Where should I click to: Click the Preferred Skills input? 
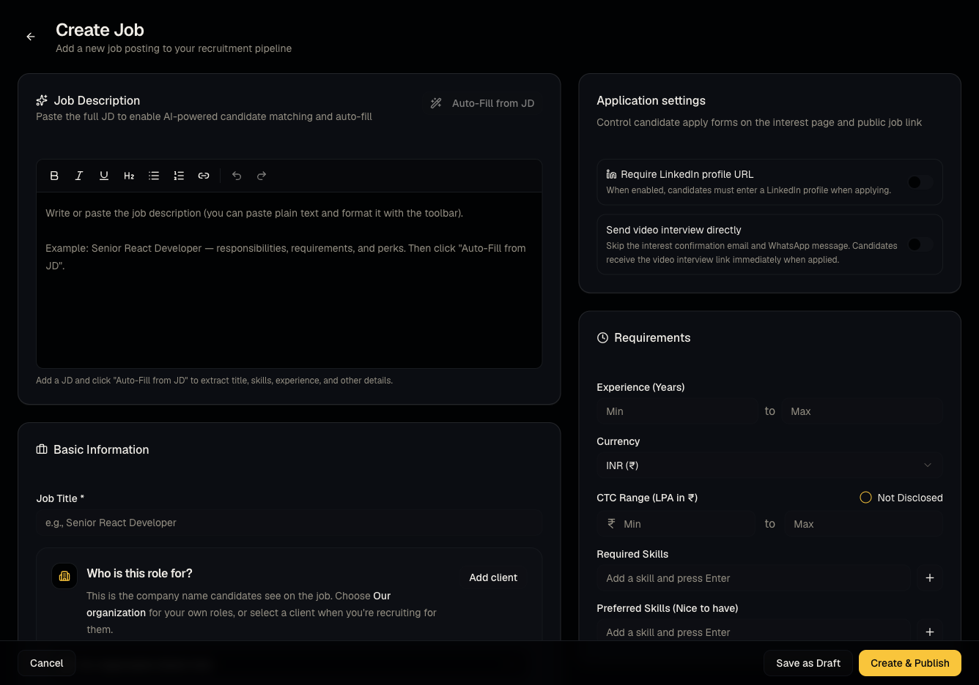[754, 632]
